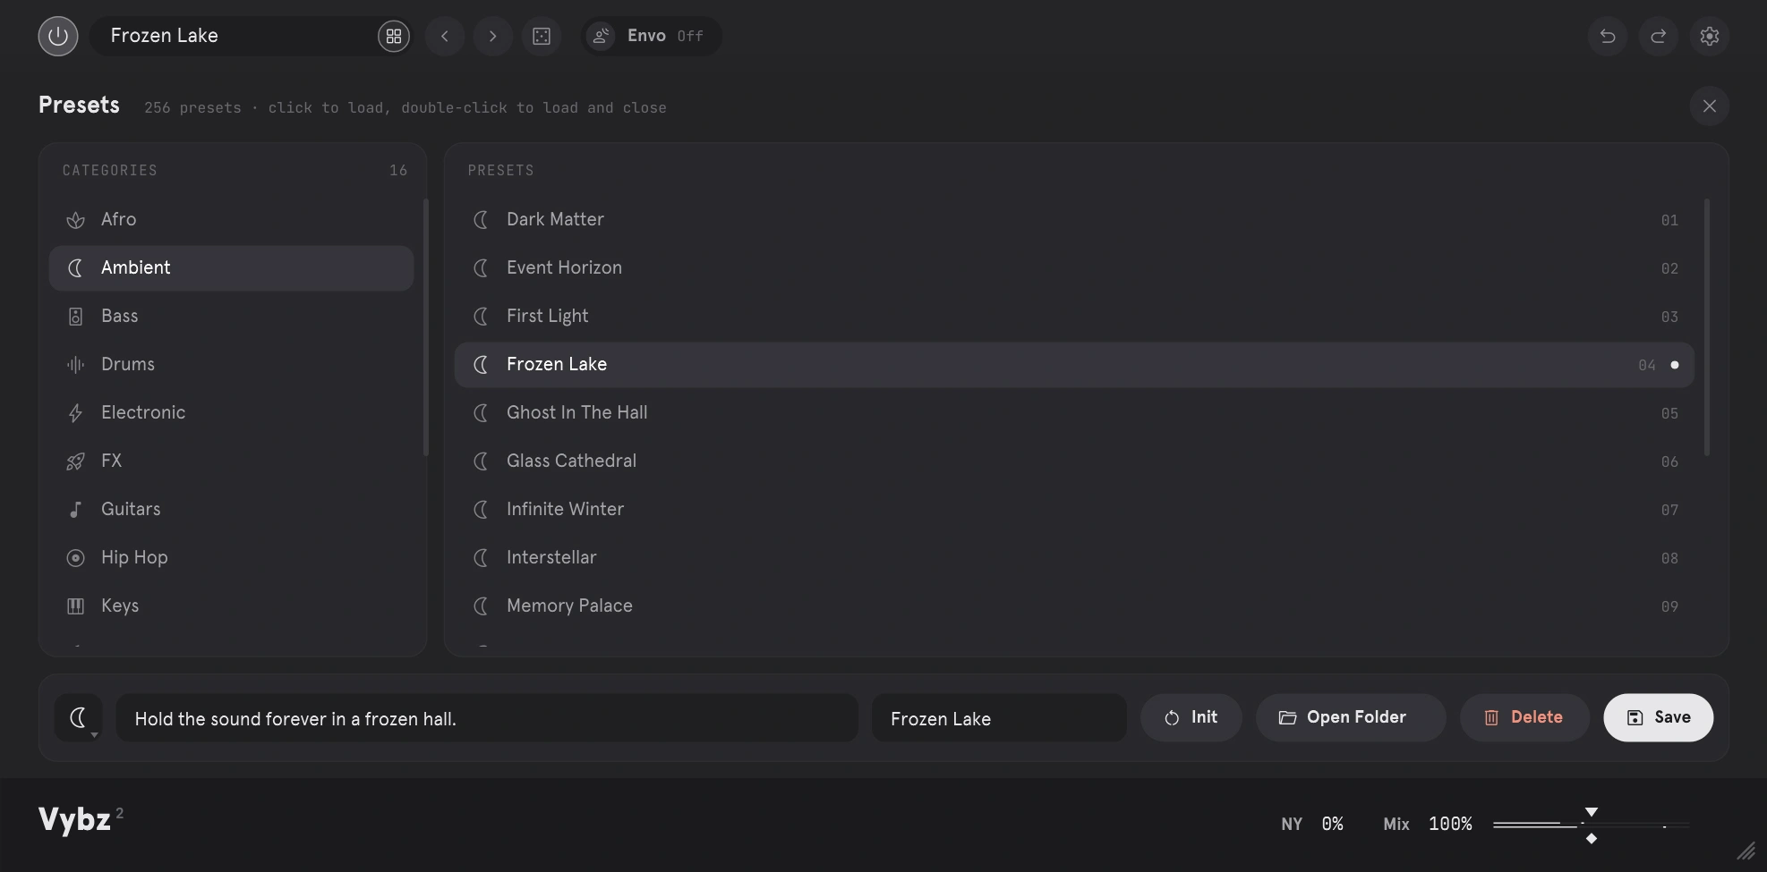Viewport: 1767px width, 872px height.
Task: Edit the Frozen Lake preset name field
Action: coord(999,717)
